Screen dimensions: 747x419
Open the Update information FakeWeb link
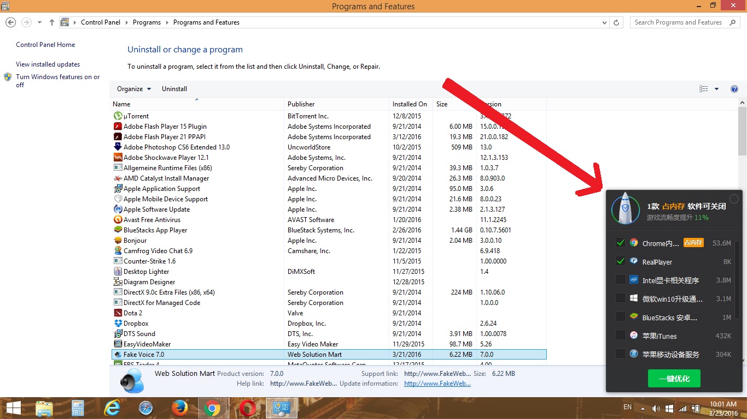pyautogui.click(x=437, y=384)
